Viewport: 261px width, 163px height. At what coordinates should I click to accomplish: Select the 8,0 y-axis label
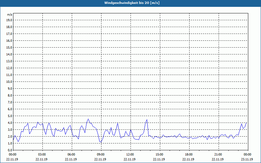coord(10,96)
